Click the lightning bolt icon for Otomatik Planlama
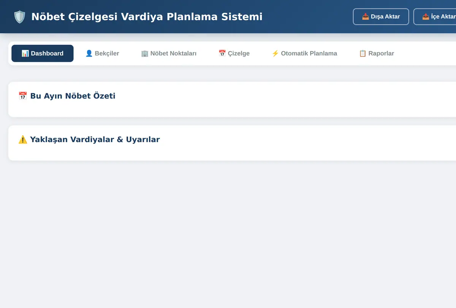The height and width of the screenshot is (308, 456). [275, 54]
